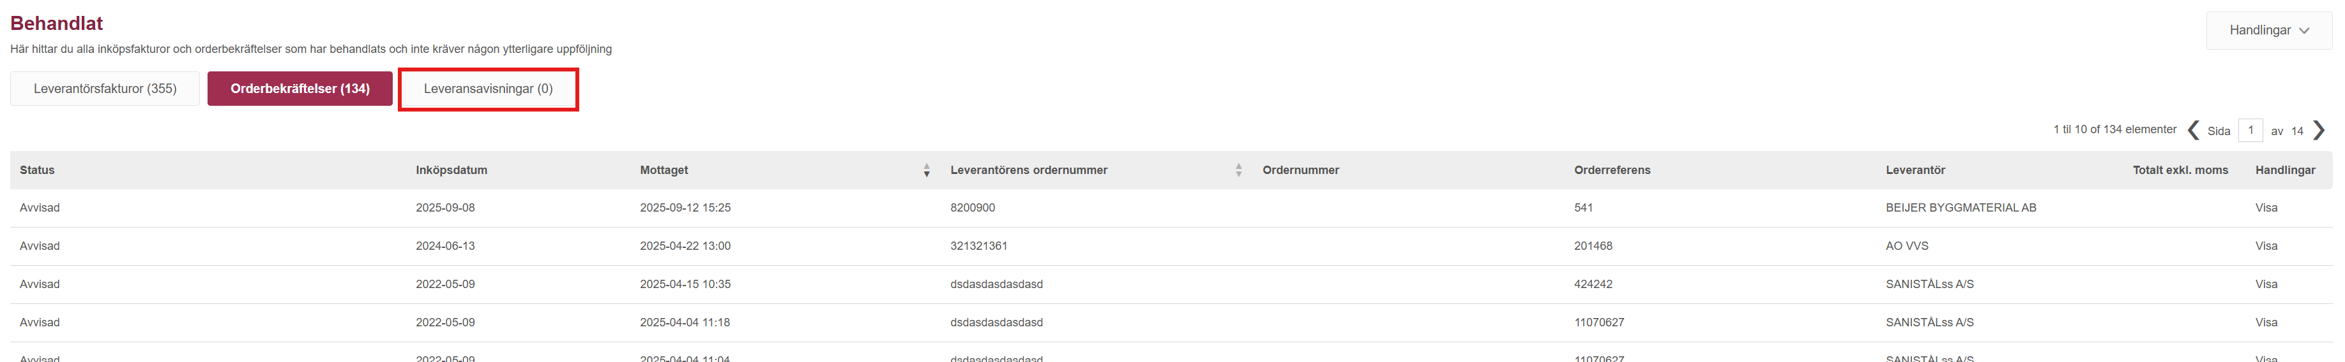
Task: Click Visa on the AO VVS row
Action: [x=2266, y=245]
